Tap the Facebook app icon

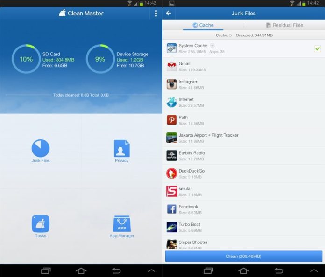click(171, 209)
